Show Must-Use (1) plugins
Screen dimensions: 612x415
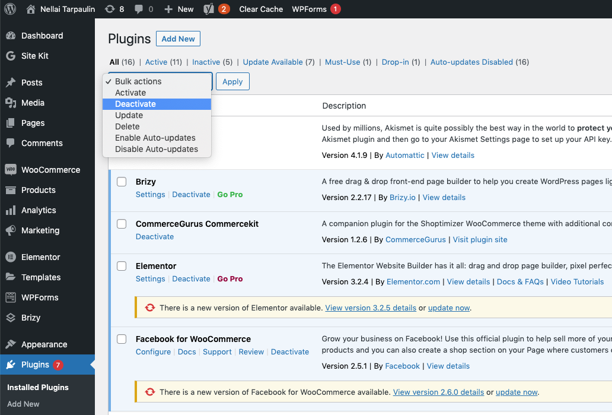pyautogui.click(x=348, y=62)
